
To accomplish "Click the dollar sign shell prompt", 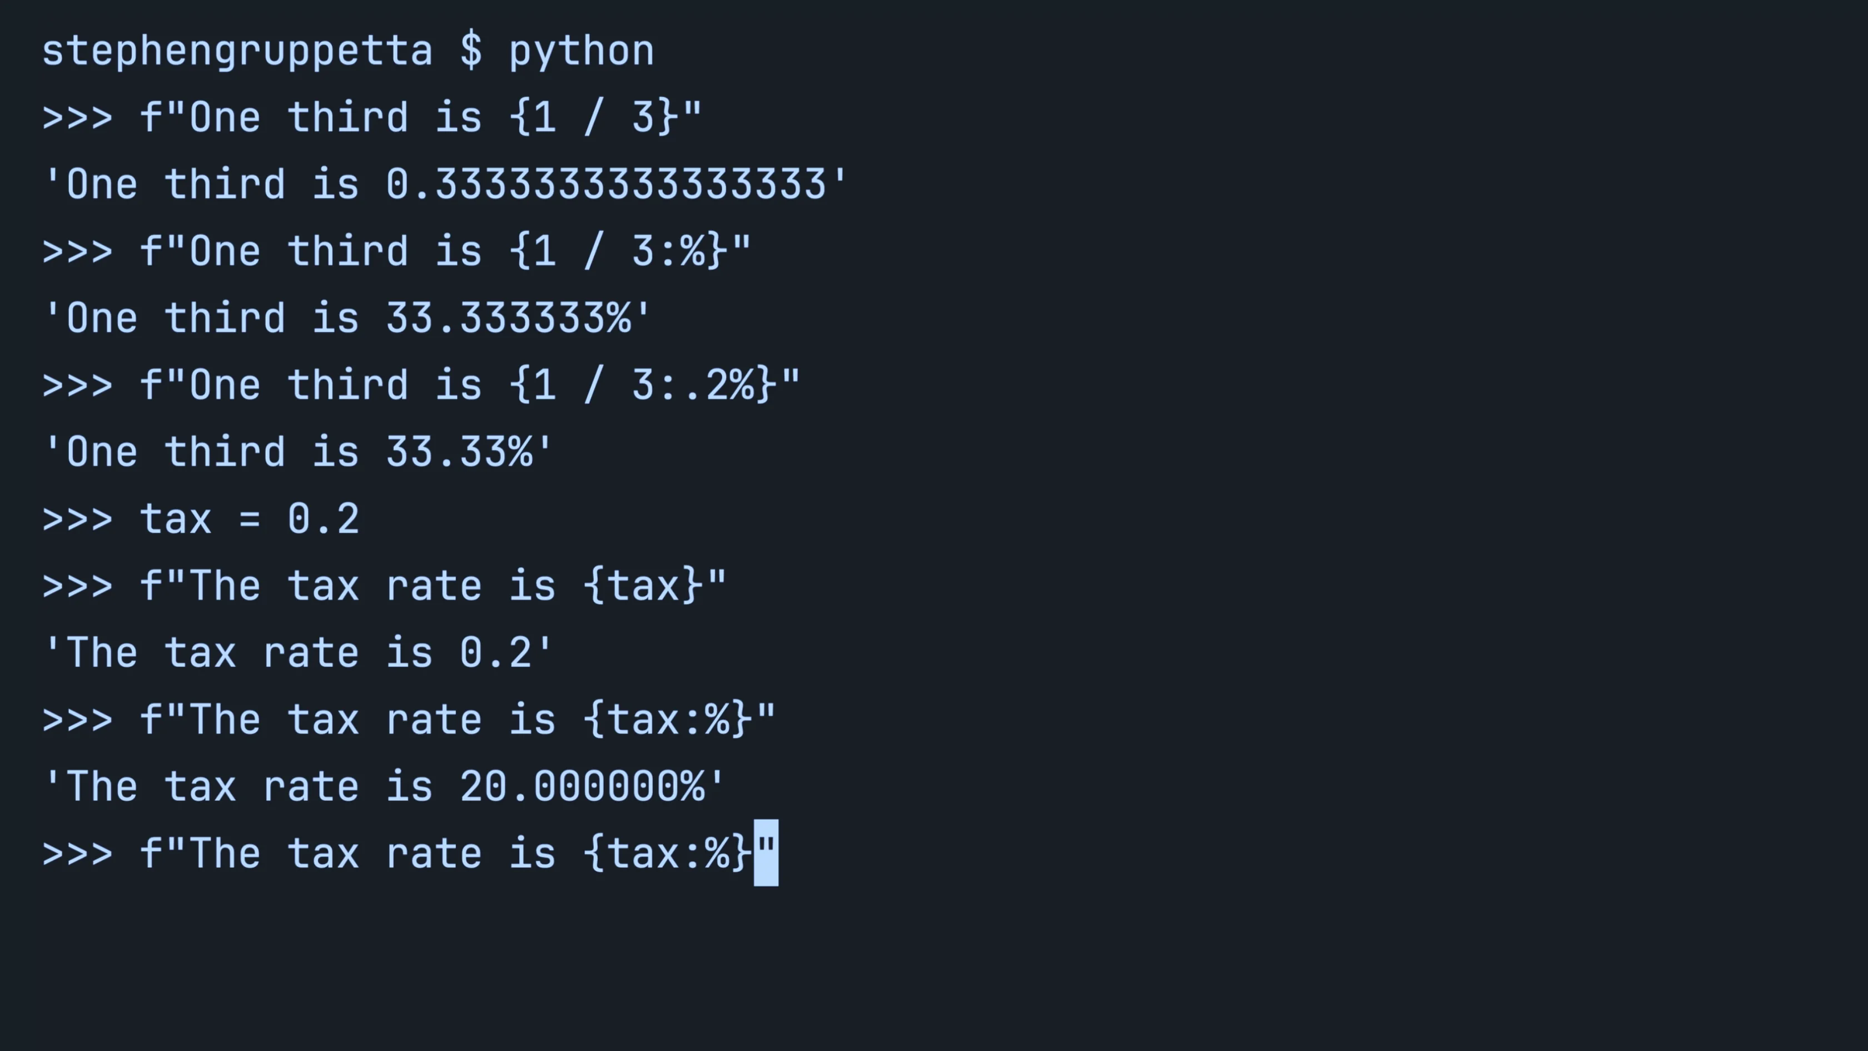I will pyautogui.click(x=471, y=51).
